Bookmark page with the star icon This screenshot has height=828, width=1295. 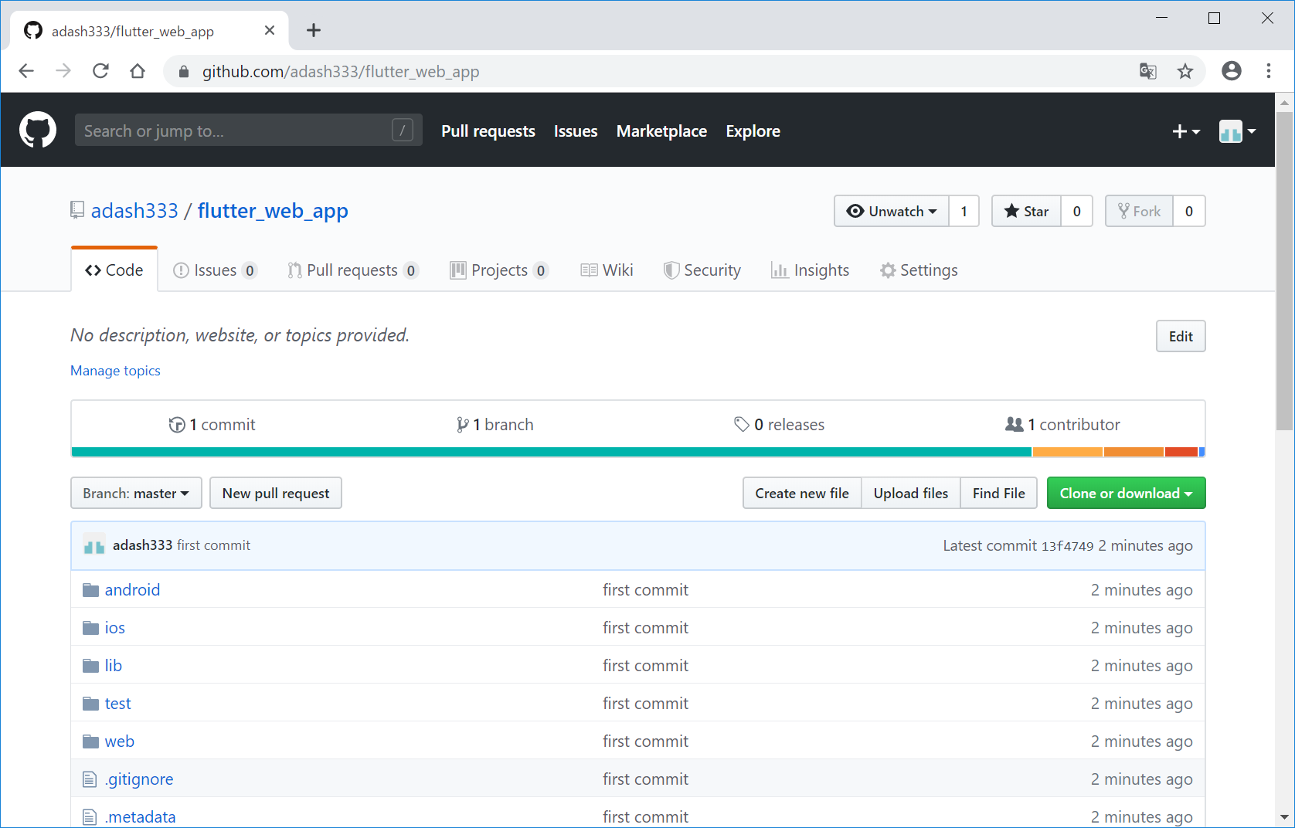(x=1185, y=72)
